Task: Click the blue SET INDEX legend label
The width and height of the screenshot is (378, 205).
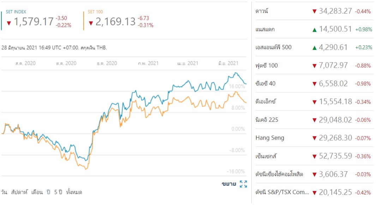Action: [x=16, y=12]
